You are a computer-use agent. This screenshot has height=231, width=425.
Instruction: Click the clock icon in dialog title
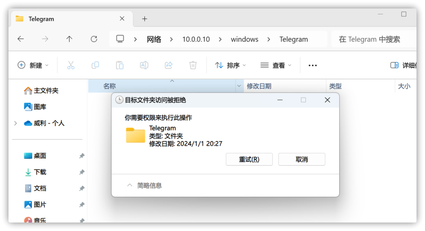coord(119,100)
